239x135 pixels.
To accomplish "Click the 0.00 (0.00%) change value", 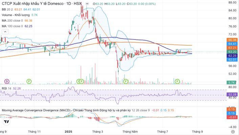I will (x=147, y=4).
